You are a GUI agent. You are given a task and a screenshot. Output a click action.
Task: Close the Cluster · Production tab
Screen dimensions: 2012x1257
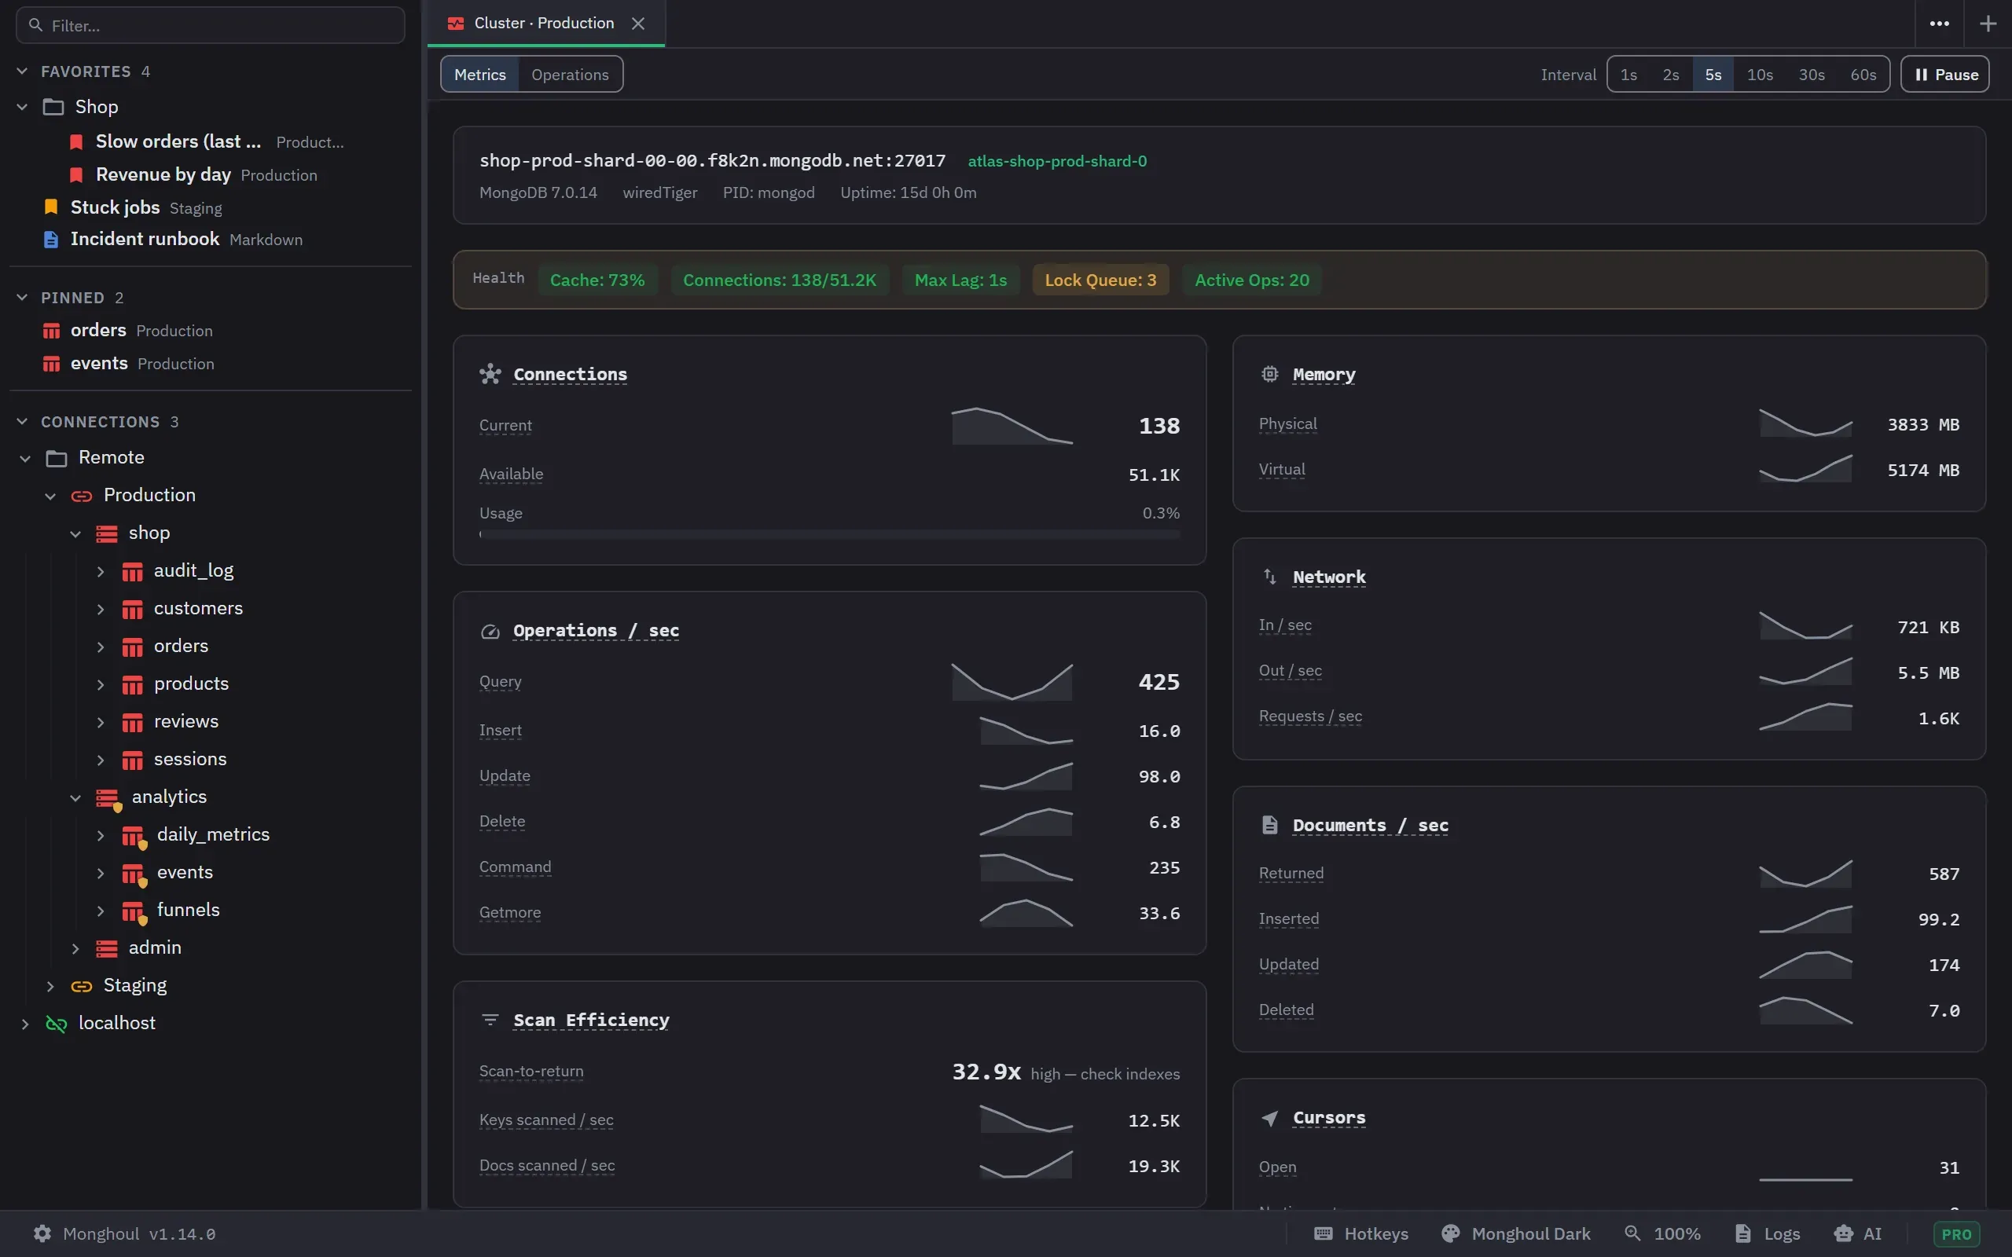click(637, 24)
